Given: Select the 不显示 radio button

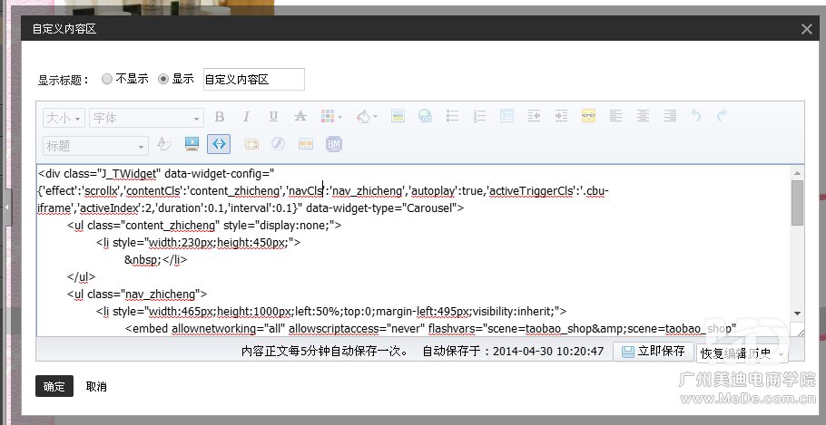Looking at the screenshot, I should click(x=107, y=79).
